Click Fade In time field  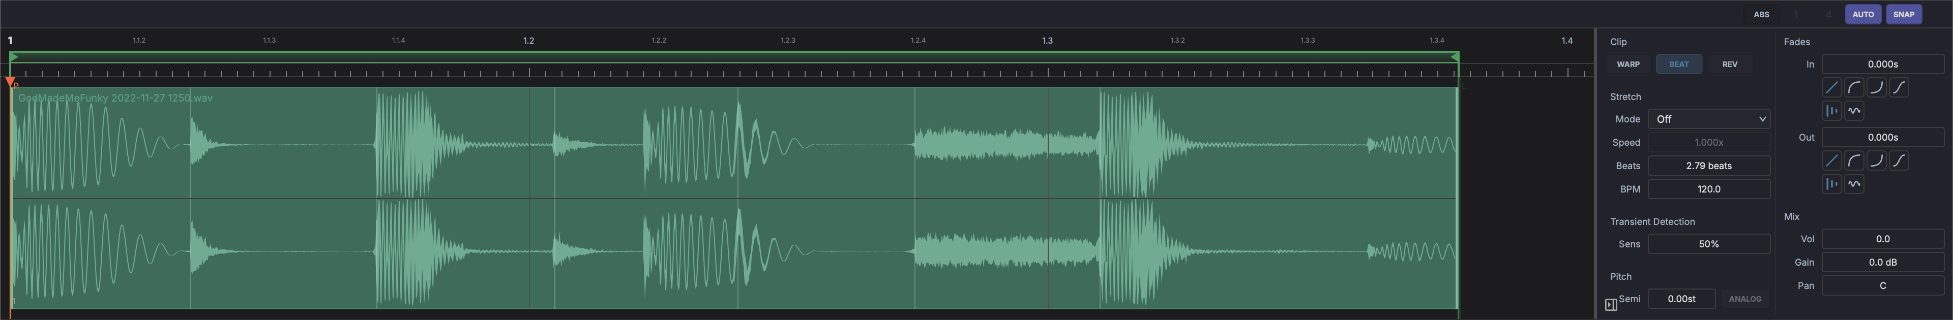point(1883,65)
